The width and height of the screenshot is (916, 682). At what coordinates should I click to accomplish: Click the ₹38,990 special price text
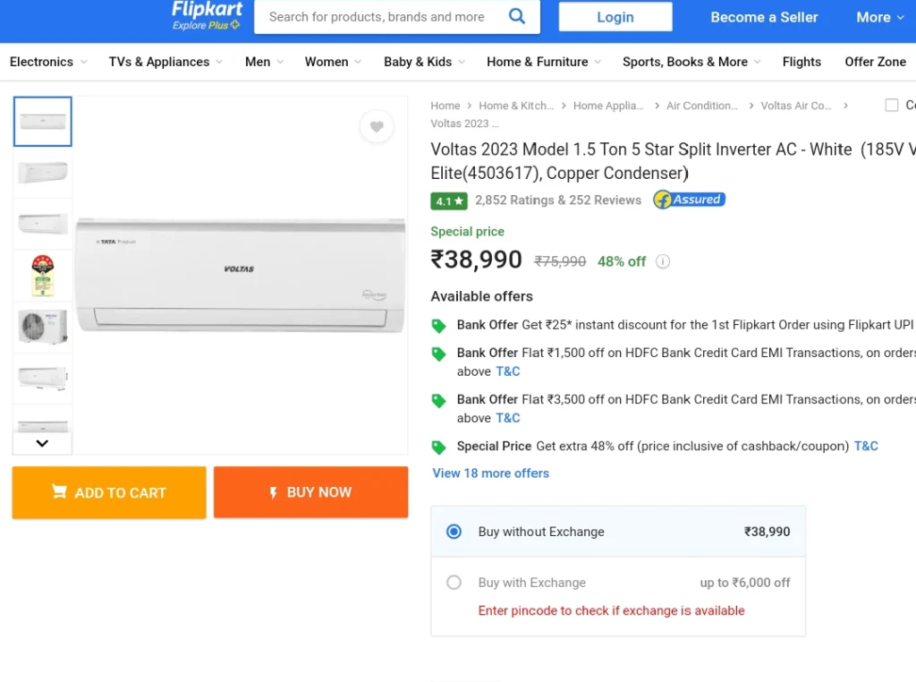pyautogui.click(x=476, y=260)
